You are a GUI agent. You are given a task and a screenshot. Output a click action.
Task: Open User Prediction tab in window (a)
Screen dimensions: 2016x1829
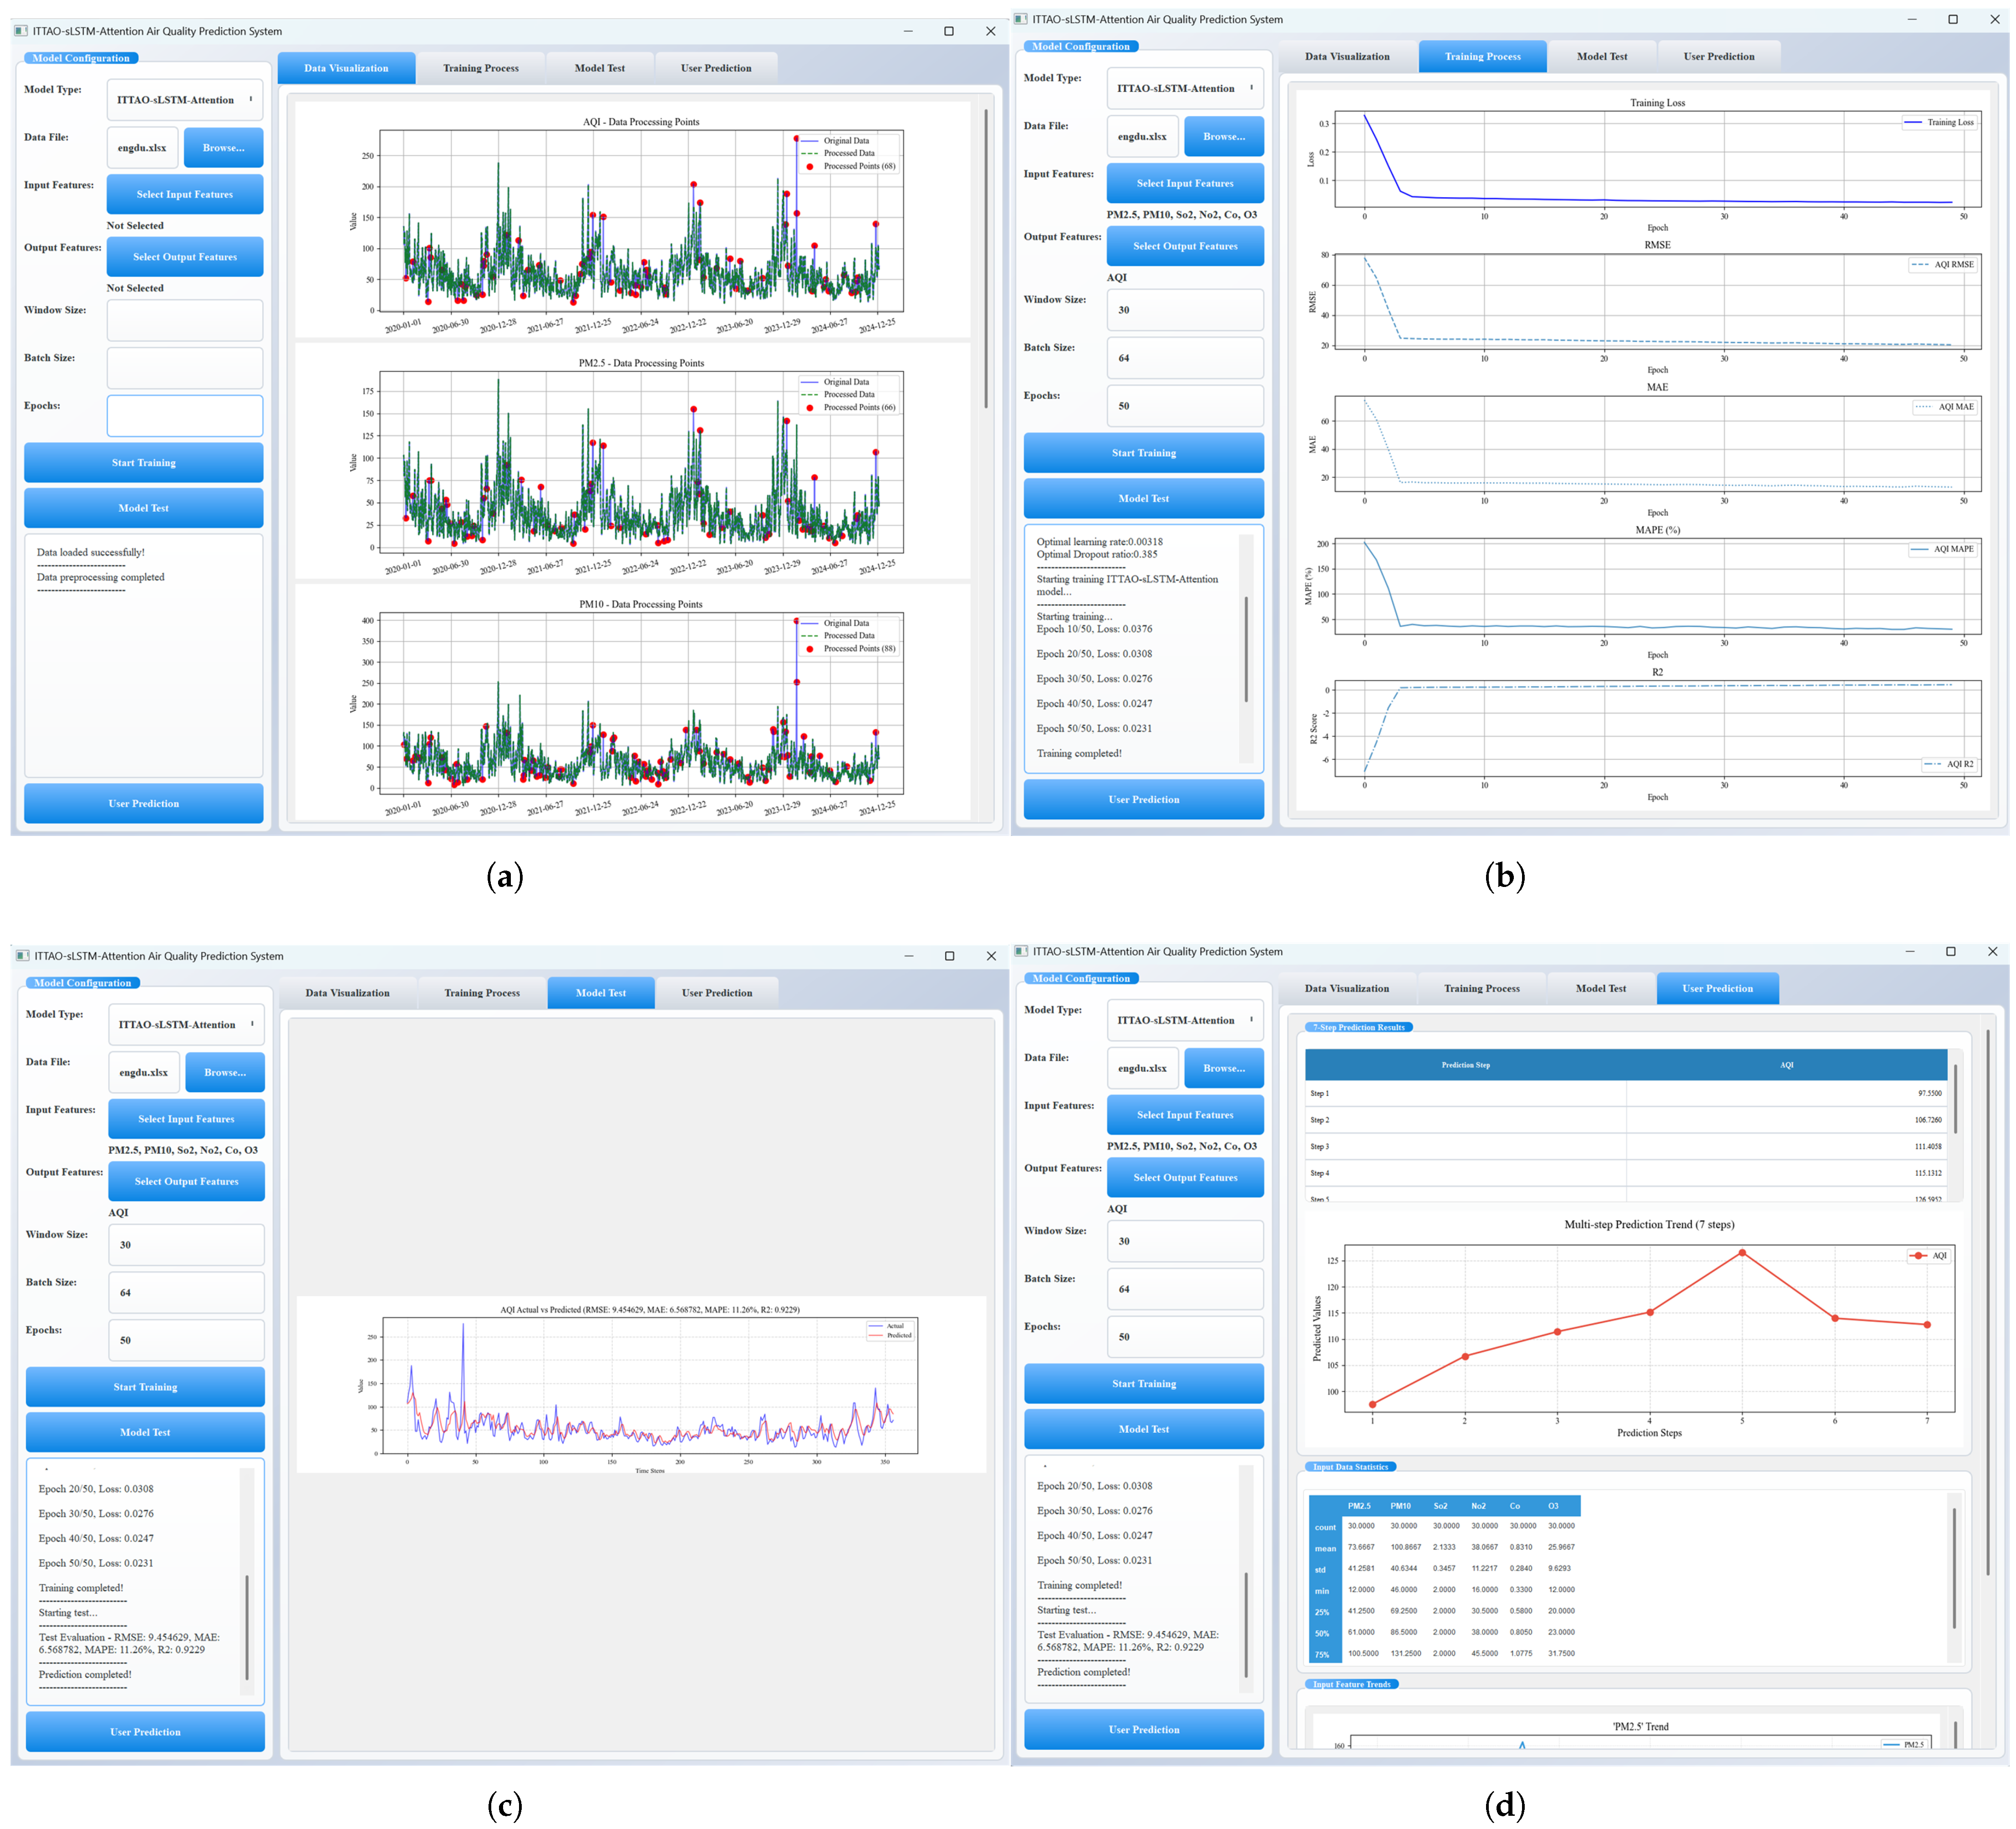click(716, 68)
